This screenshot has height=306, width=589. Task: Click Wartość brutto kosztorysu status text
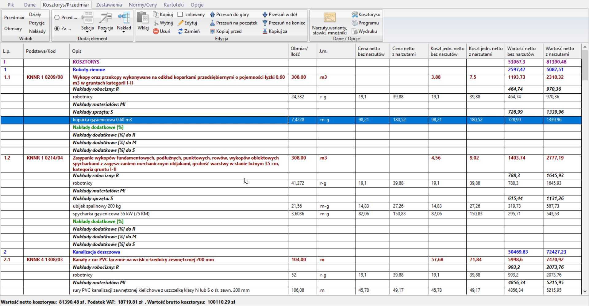coord(191,302)
